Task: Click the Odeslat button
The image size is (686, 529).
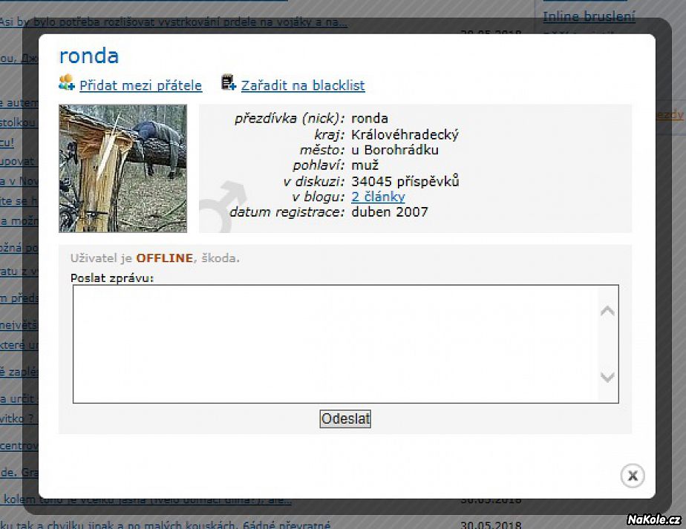Action: point(345,419)
